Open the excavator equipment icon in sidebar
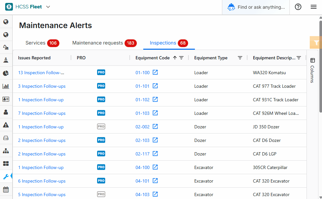 pos(6,47)
